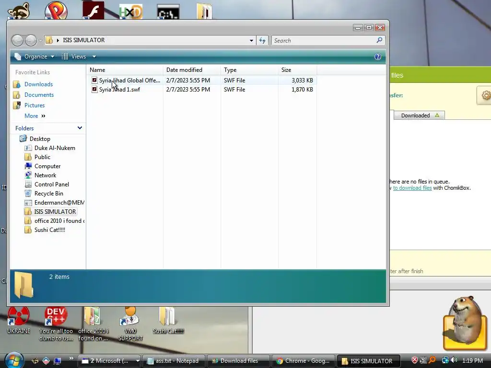This screenshot has height=368, width=491.
Task: Select Sushi Cat!!!!! folder in tree
Action: 45,230
